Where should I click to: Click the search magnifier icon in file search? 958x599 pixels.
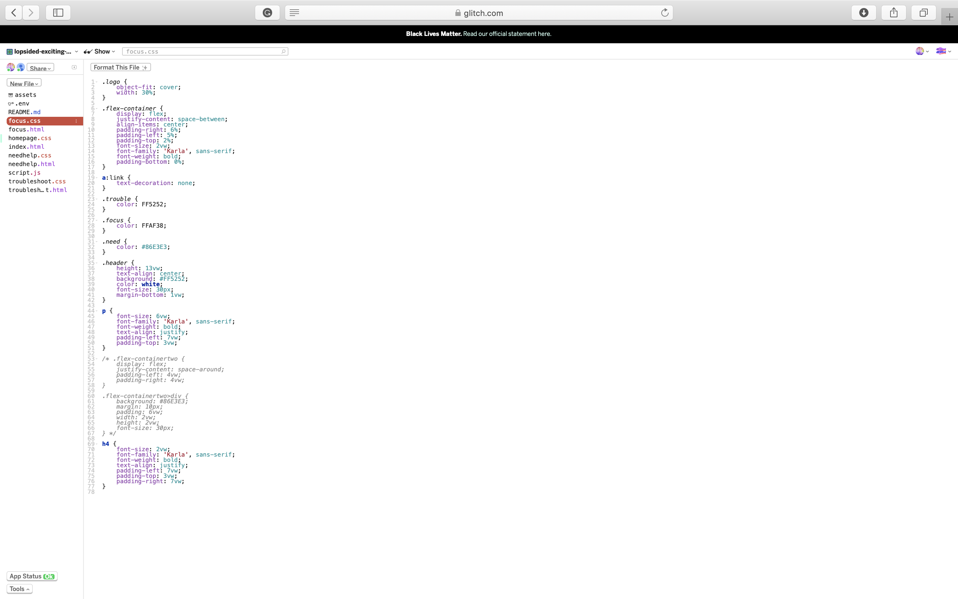[x=283, y=52]
